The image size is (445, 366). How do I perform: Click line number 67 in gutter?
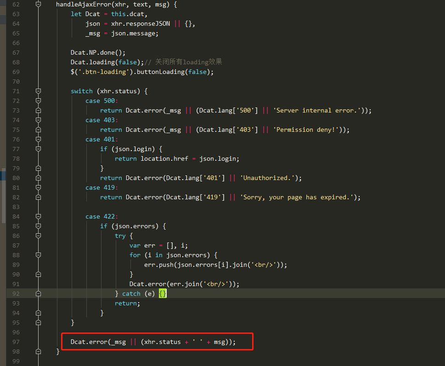click(16, 53)
